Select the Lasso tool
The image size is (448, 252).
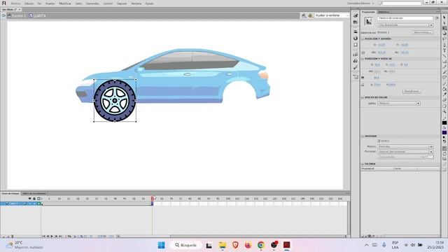444,39
